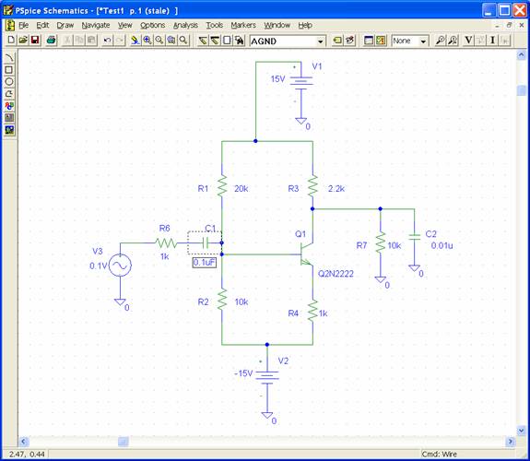
Task: Open the Markers menu
Action: (243, 26)
